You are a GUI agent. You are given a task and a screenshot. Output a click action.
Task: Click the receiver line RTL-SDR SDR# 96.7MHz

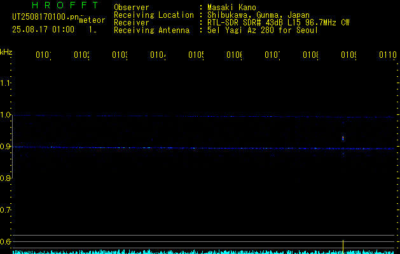tap(279, 22)
